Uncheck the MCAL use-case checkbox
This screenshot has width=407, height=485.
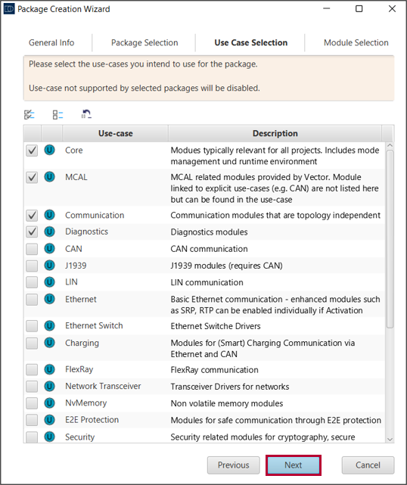coord(32,178)
